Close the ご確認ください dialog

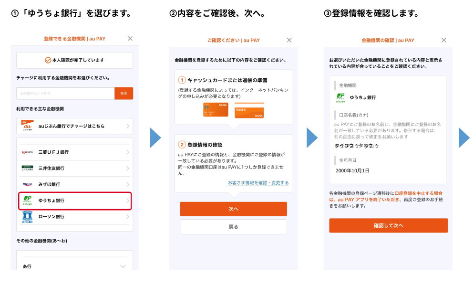click(289, 40)
